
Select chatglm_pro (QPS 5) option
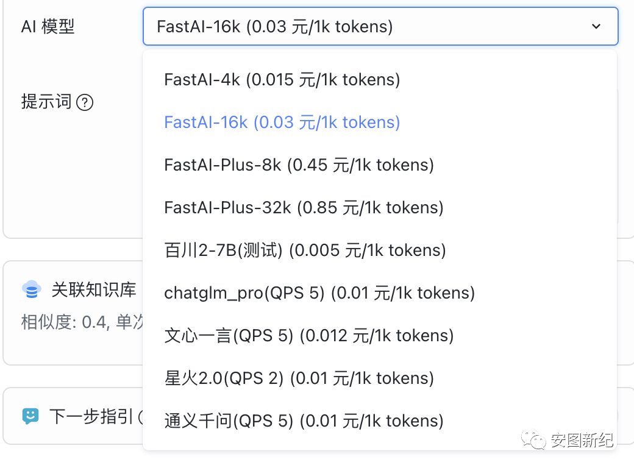pyautogui.click(x=319, y=293)
